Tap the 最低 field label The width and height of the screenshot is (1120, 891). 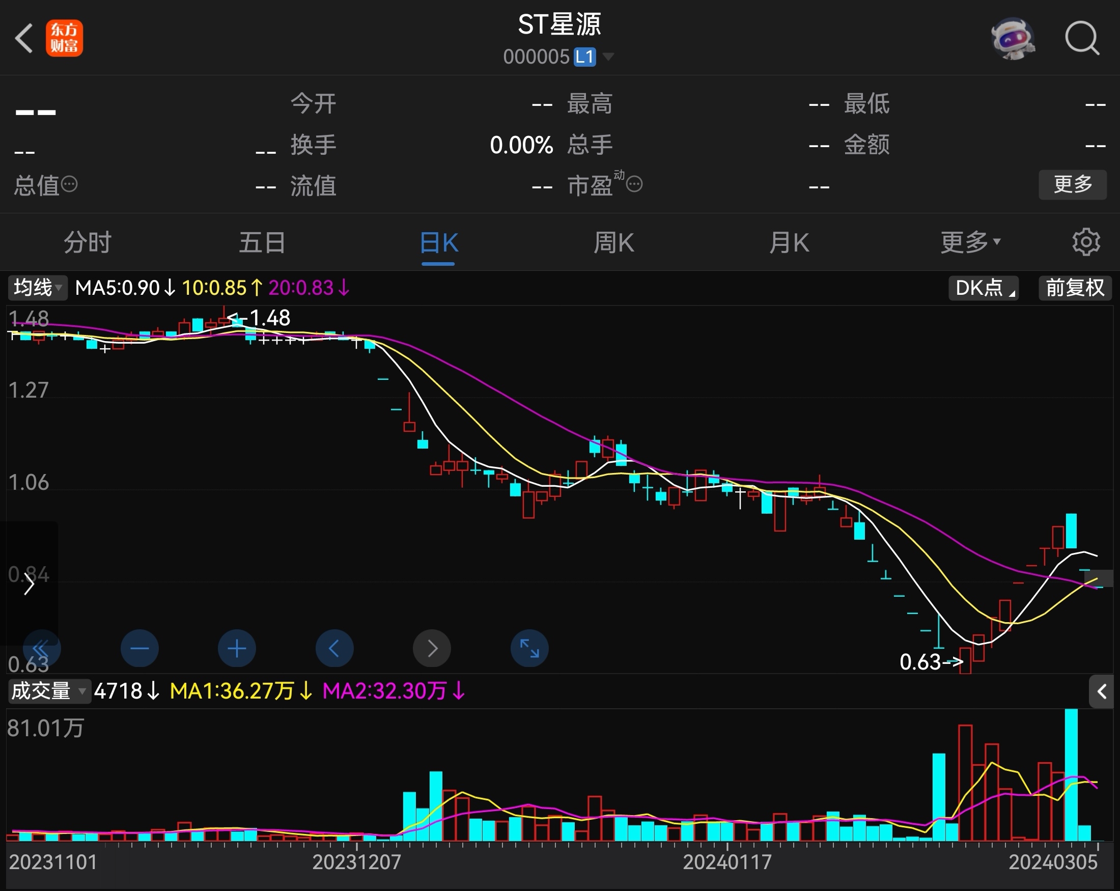tap(866, 103)
